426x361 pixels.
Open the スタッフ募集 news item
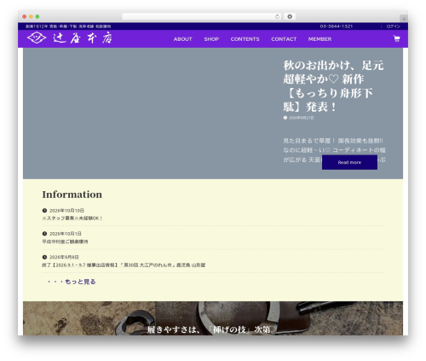(72, 218)
